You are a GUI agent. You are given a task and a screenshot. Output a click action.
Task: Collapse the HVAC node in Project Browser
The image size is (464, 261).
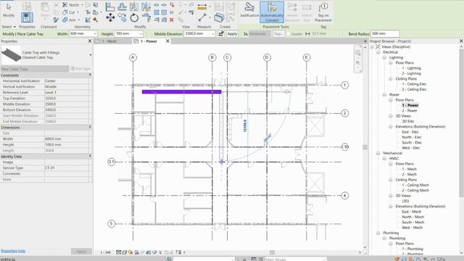click(384, 158)
